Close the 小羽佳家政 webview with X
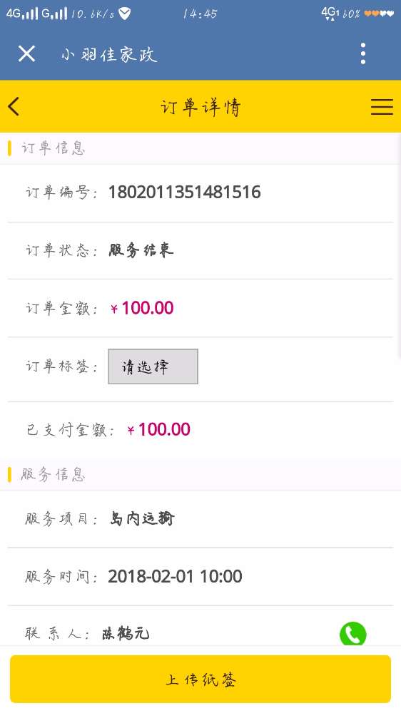 coord(26,53)
